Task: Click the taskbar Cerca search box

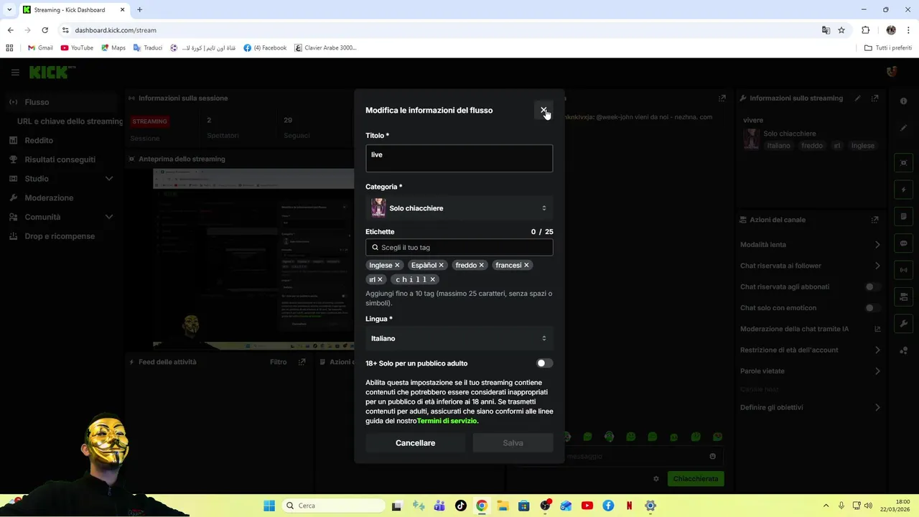Action: (x=333, y=506)
